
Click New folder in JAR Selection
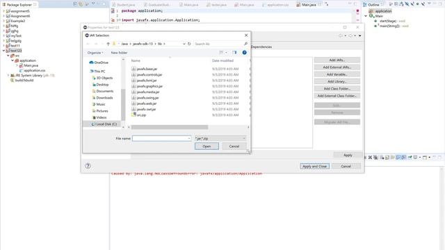tap(119, 53)
